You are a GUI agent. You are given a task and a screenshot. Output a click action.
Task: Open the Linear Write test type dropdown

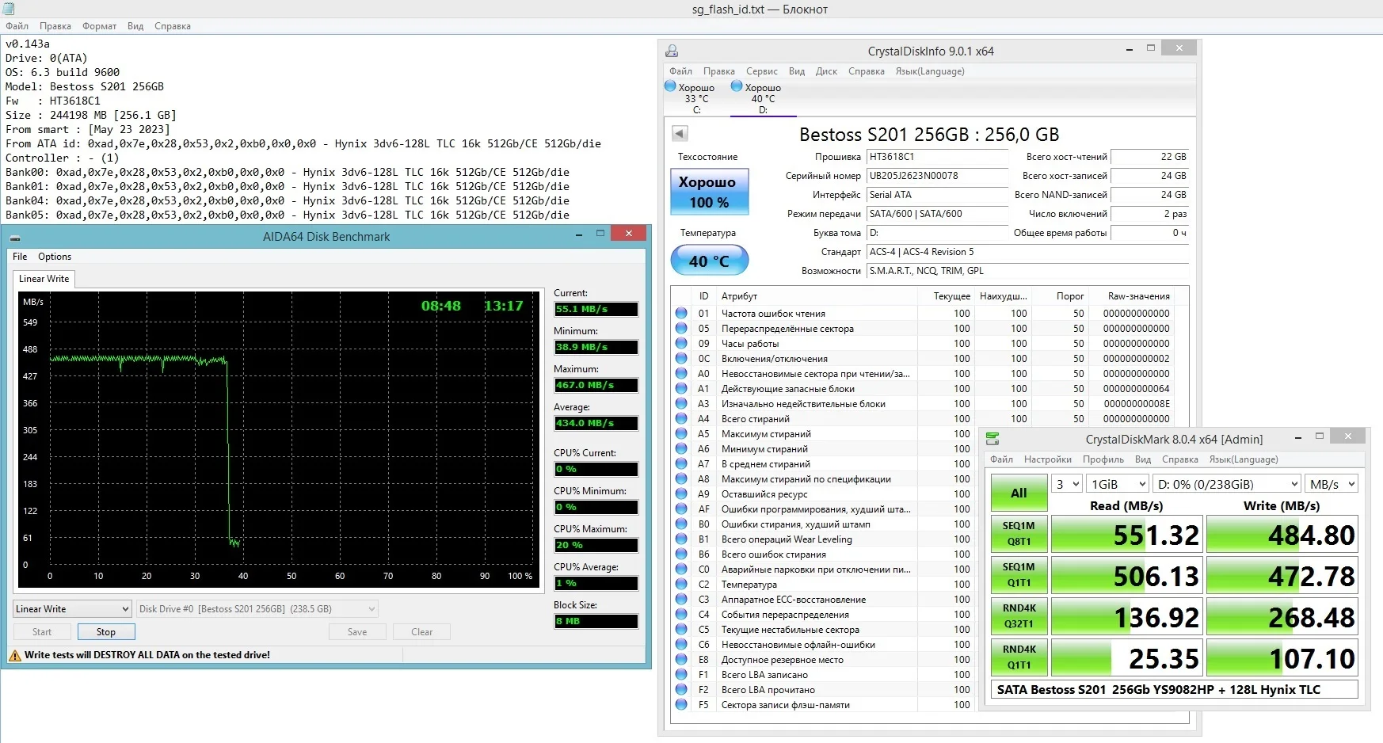coord(72,608)
